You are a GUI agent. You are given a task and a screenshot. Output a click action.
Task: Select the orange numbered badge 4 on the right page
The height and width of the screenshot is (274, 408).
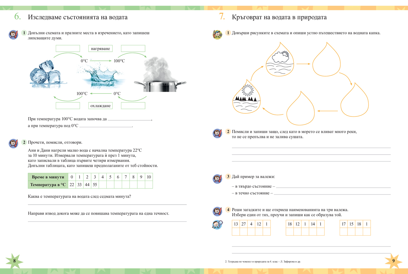228,209
